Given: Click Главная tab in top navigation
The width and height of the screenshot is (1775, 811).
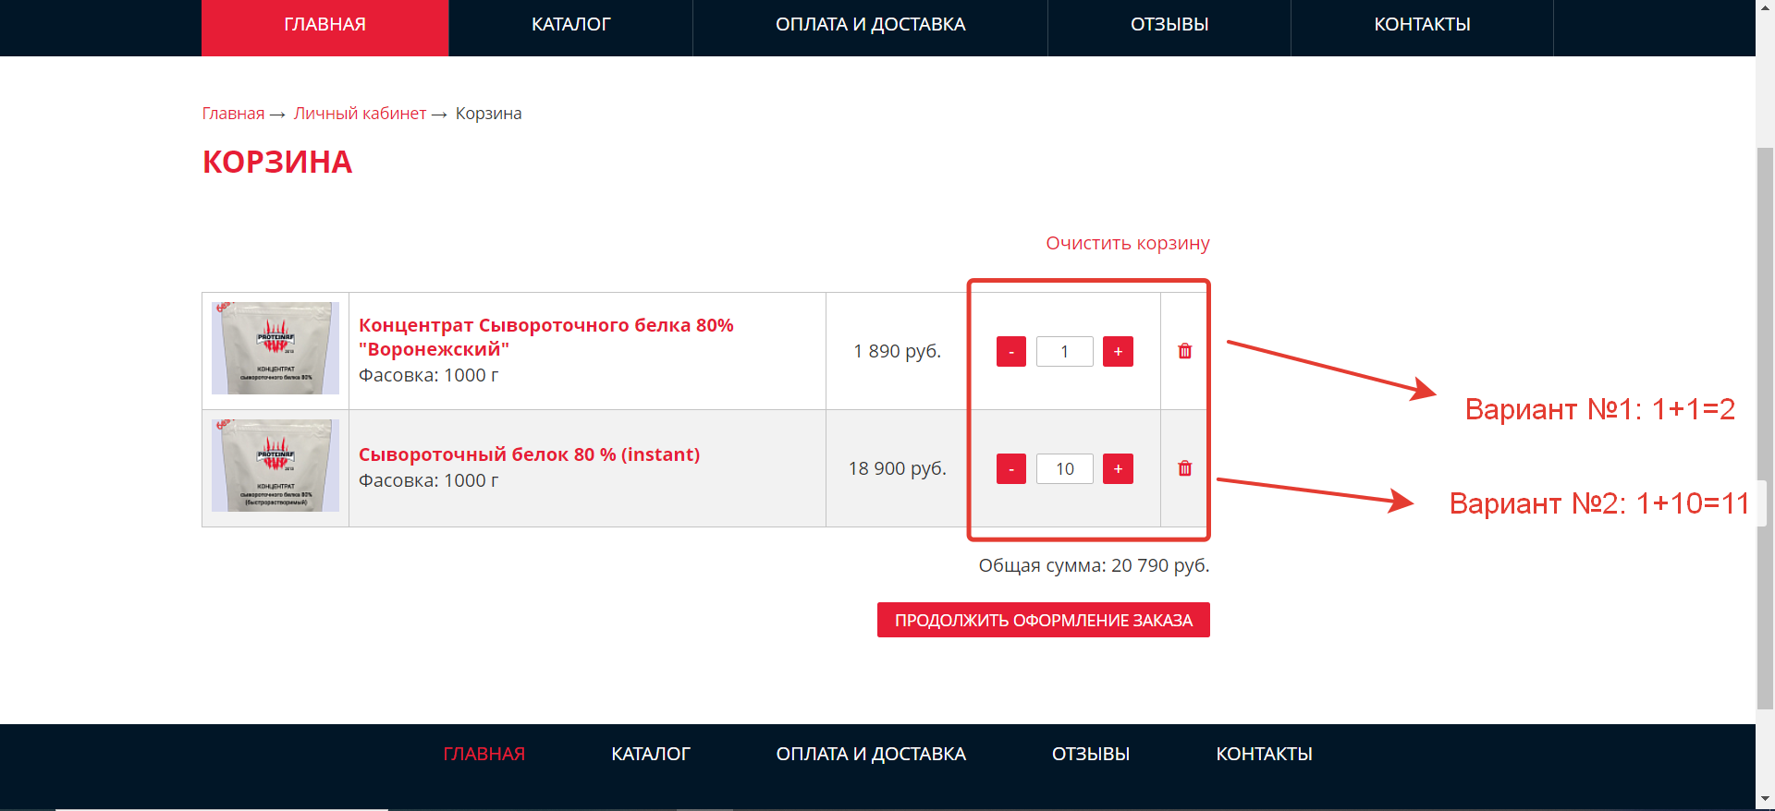Looking at the screenshot, I should (324, 25).
